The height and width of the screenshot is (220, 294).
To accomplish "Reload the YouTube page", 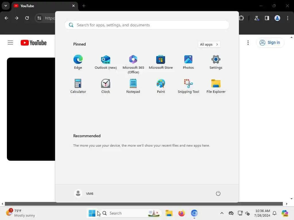I will (x=27, y=18).
